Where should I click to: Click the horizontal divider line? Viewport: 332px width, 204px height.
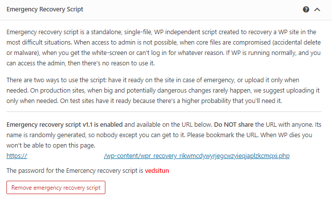pos(164,111)
